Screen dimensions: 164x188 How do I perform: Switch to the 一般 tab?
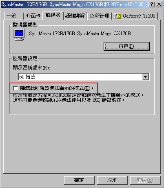coord(13,16)
